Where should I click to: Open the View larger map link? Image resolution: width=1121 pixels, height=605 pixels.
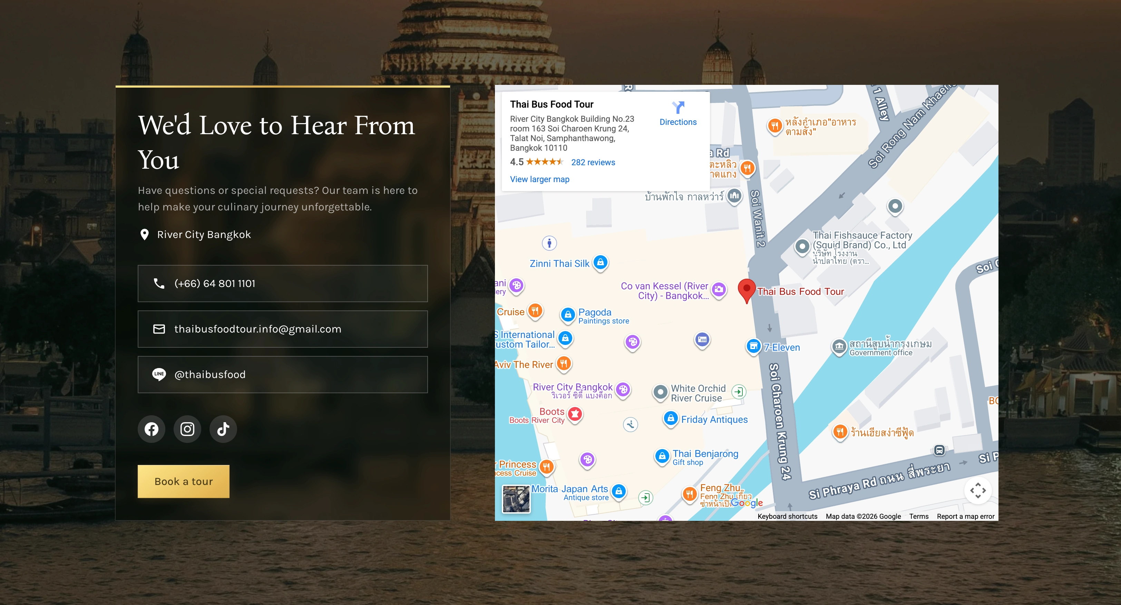coord(539,179)
